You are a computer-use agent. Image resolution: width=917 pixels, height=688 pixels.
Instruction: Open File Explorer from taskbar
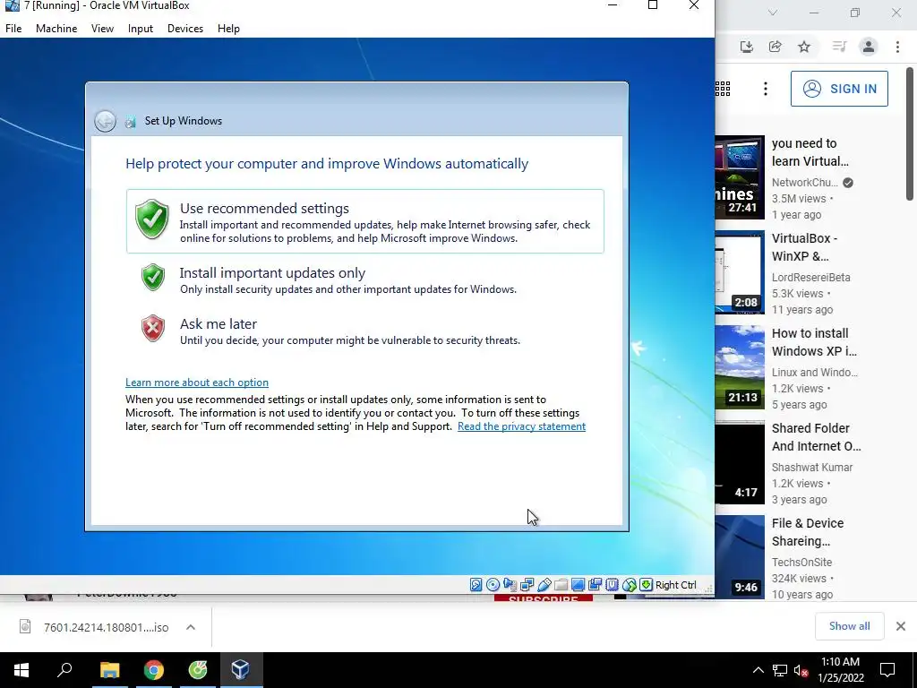(x=109, y=670)
